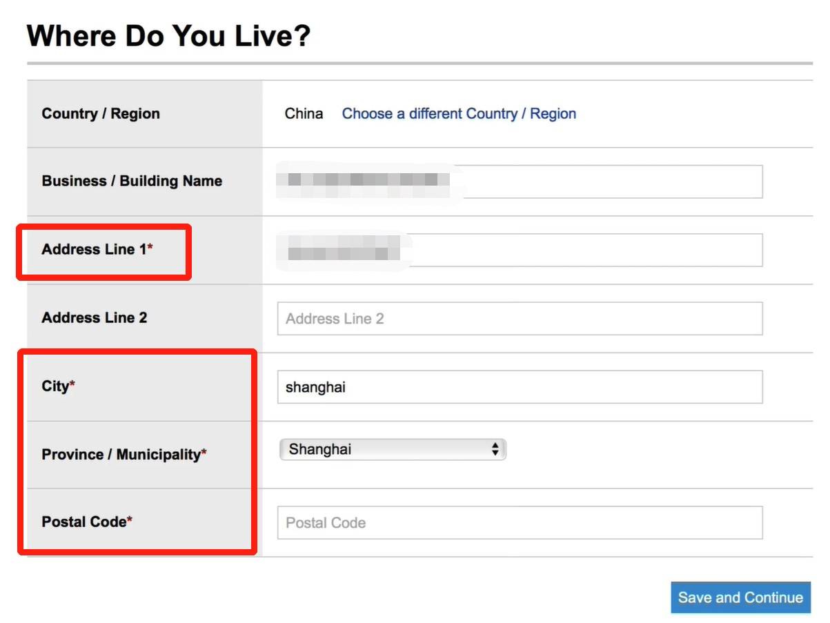The image size is (830, 623).
Task: Click the City field containing shanghai
Action: [x=520, y=387]
